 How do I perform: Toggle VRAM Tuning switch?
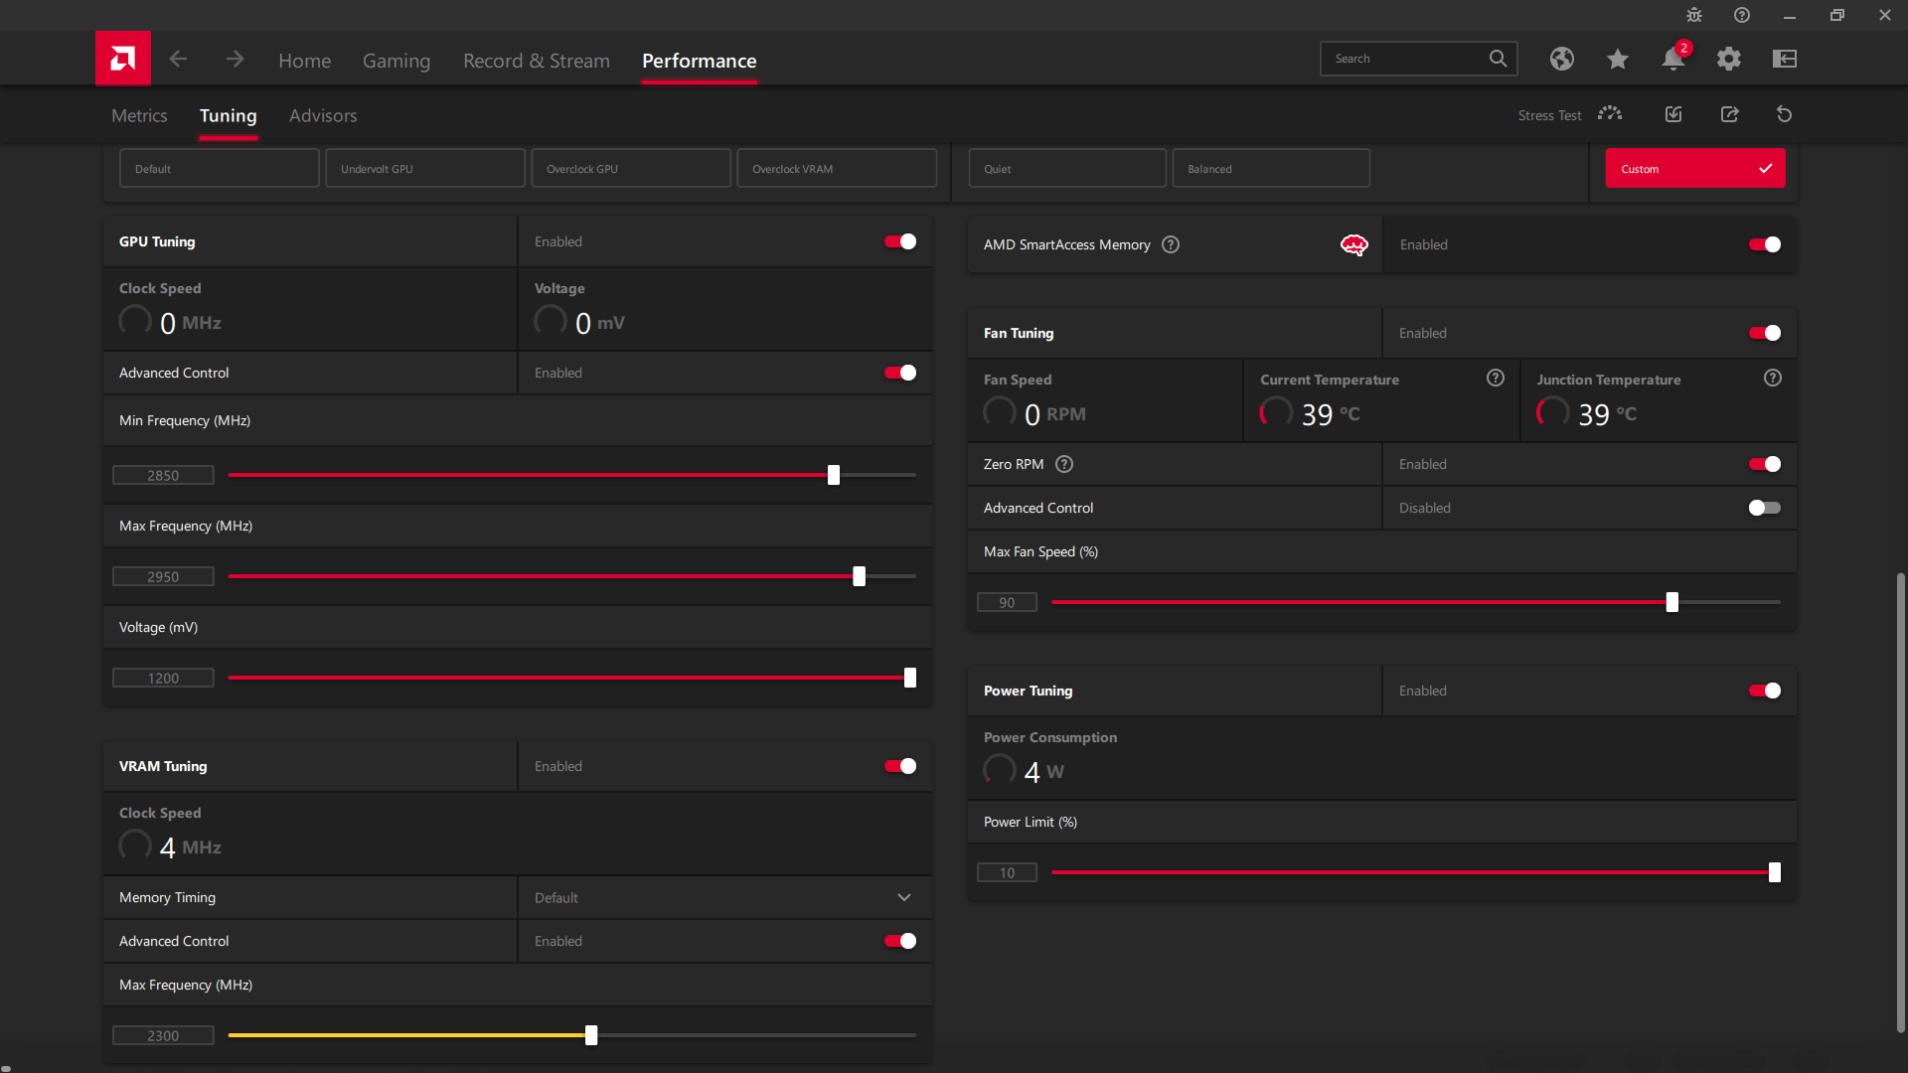(x=900, y=766)
